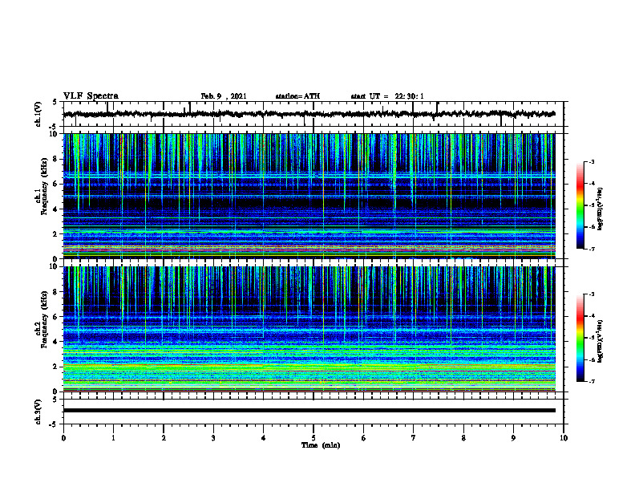Click the "-7" tick on ch.1 colorbar
The width and height of the screenshot is (635, 491).
point(592,249)
